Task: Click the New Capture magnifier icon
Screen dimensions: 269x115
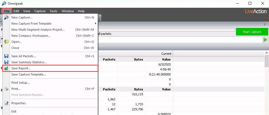Action: point(6,17)
